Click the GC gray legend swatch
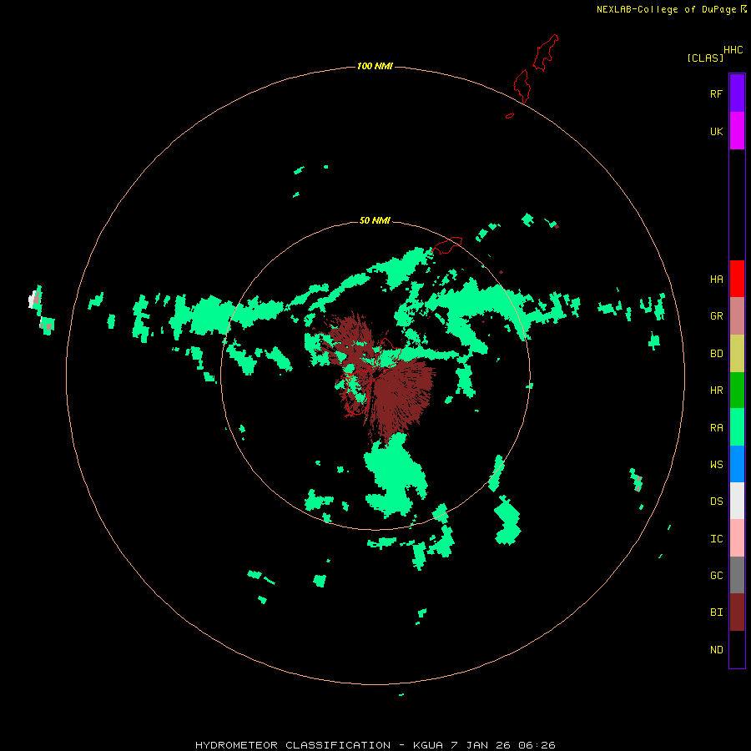 (737, 575)
